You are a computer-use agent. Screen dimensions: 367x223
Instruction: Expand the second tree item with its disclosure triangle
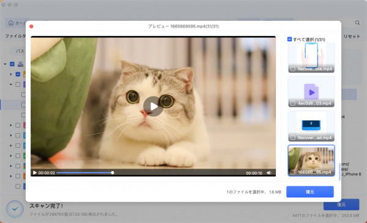pos(11,75)
